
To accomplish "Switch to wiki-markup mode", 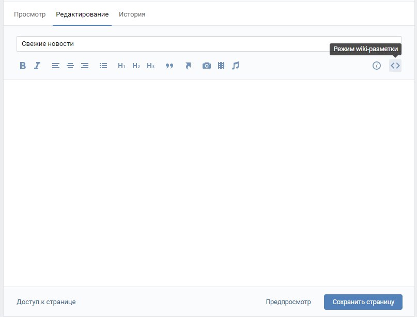I will click(x=395, y=66).
